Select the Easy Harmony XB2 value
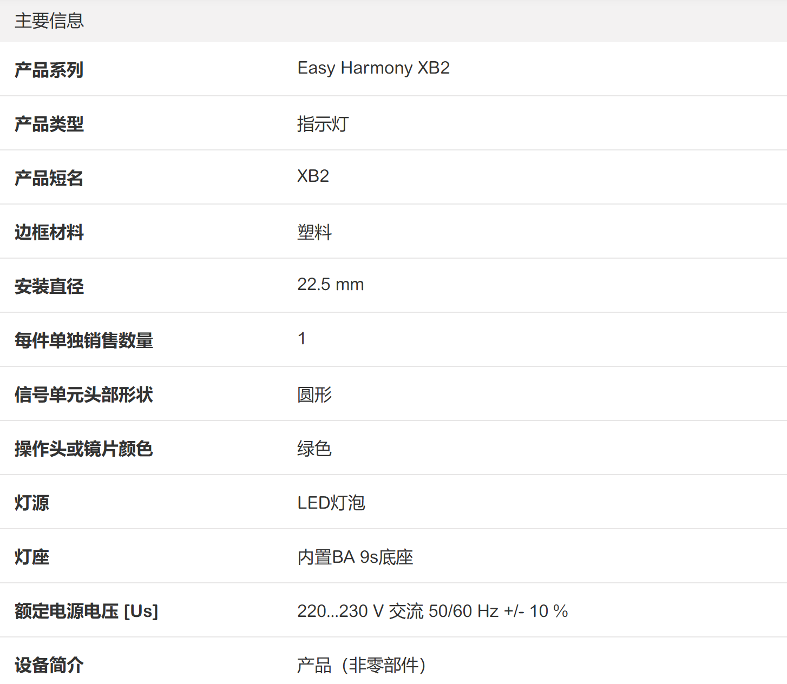 click(x=373, y=68)
